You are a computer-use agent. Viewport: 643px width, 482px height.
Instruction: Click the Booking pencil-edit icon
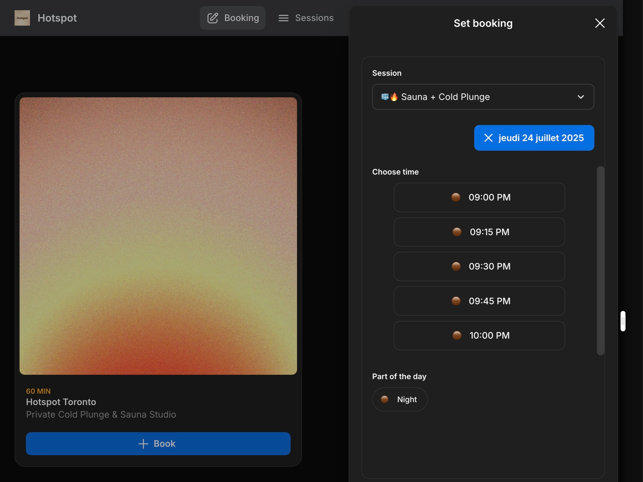point(212,18)
